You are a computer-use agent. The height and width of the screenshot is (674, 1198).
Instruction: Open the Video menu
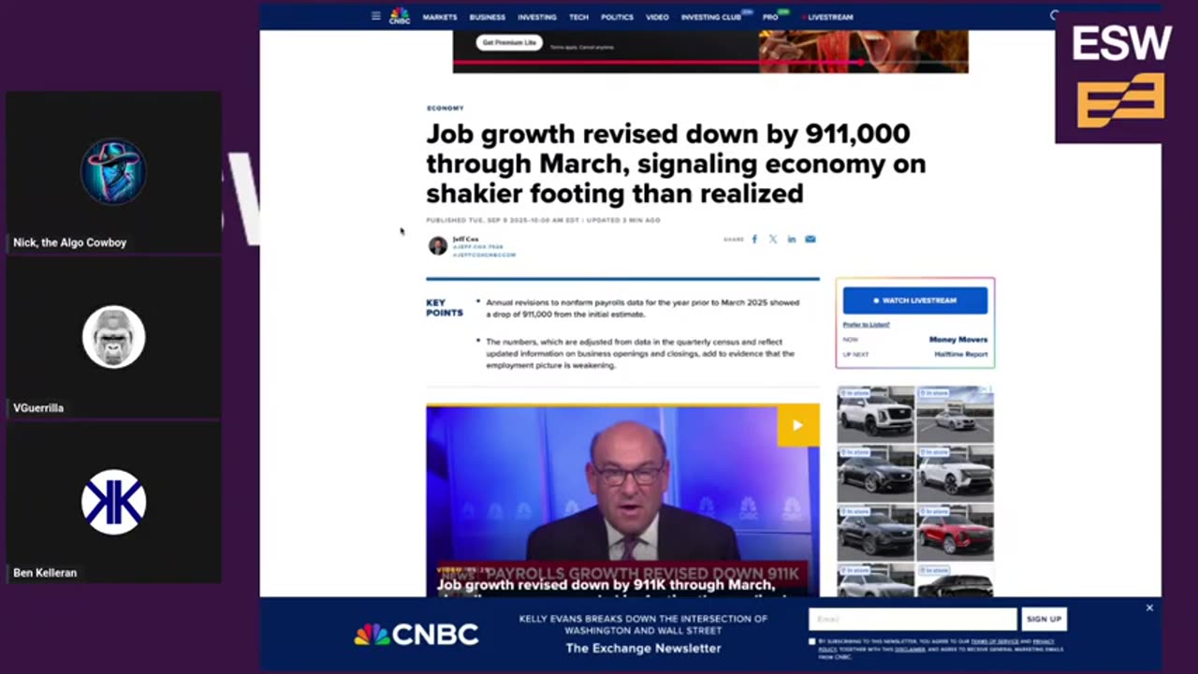tap(657, 17)
